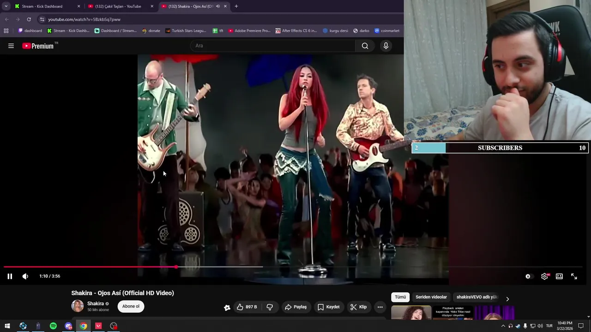The width and height of the screenshot is (591, 332).
Task: Share the video with Paylaş
Action: coord(295,307)
